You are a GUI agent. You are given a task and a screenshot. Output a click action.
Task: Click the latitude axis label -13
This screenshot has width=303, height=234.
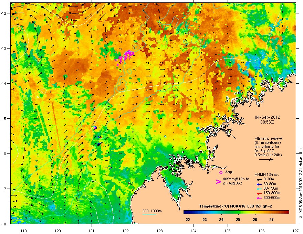click(3, 48)
